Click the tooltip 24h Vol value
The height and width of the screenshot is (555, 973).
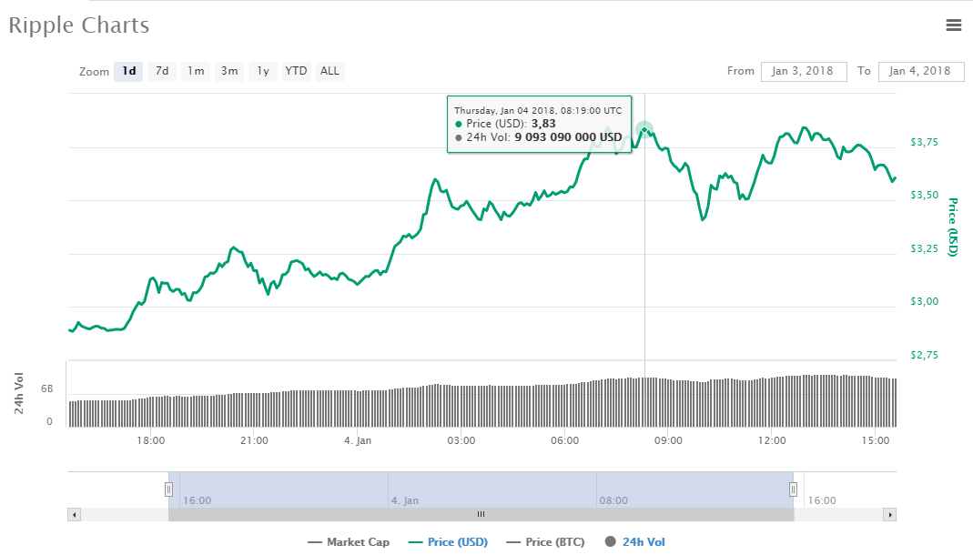click(x=568, y=137)
